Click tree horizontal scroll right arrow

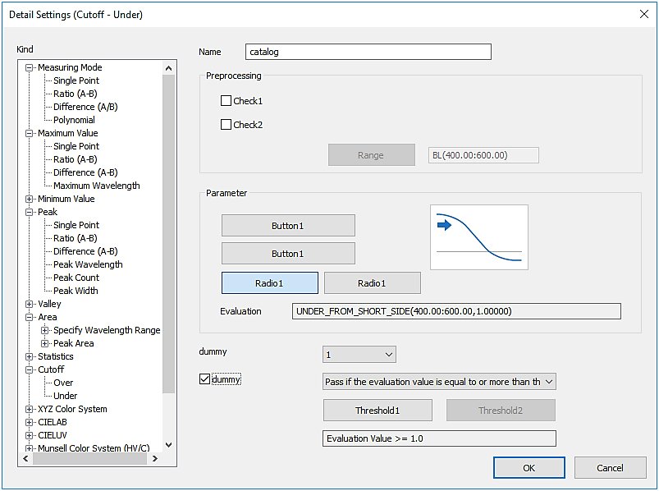154,459
